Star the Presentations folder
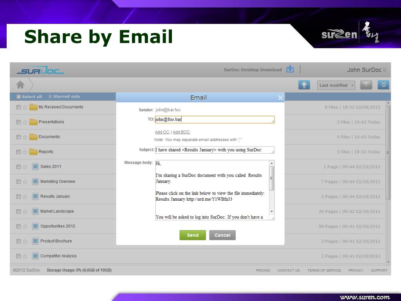This screenshot has width=401, height=301. coord(25,122)
